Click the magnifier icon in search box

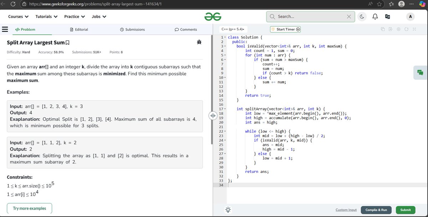pyautogui.click(x=272, y=17)
